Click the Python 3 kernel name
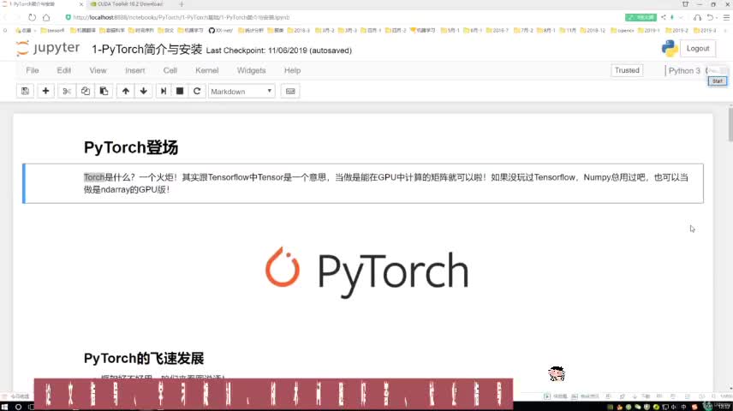 tap(684, 70)
